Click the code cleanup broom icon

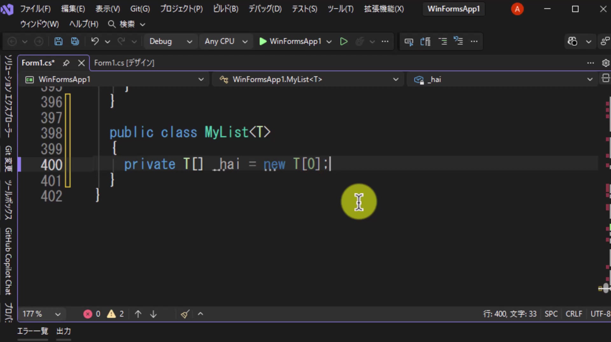(185, 314)
